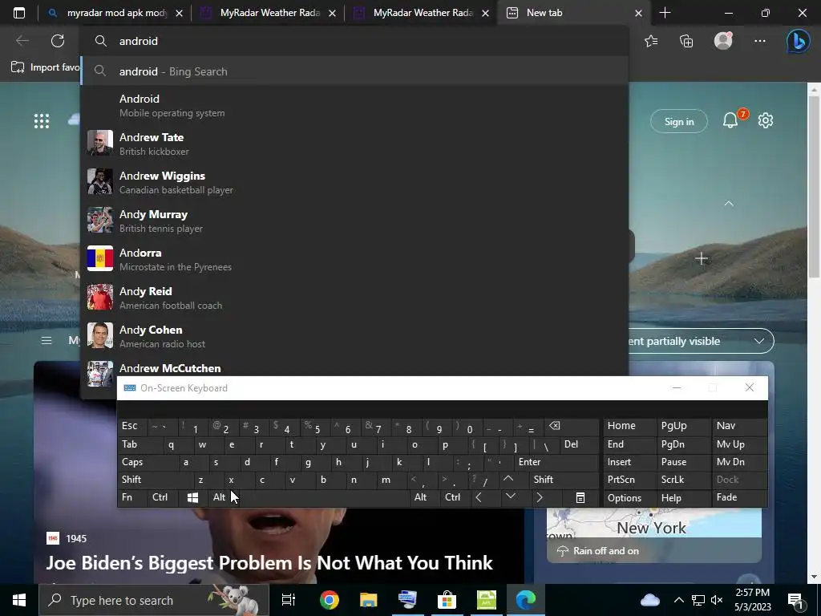Click the Sign in button
Viewport: 821px width, 616px height.
pyautogui.click(x=678, y=122)
